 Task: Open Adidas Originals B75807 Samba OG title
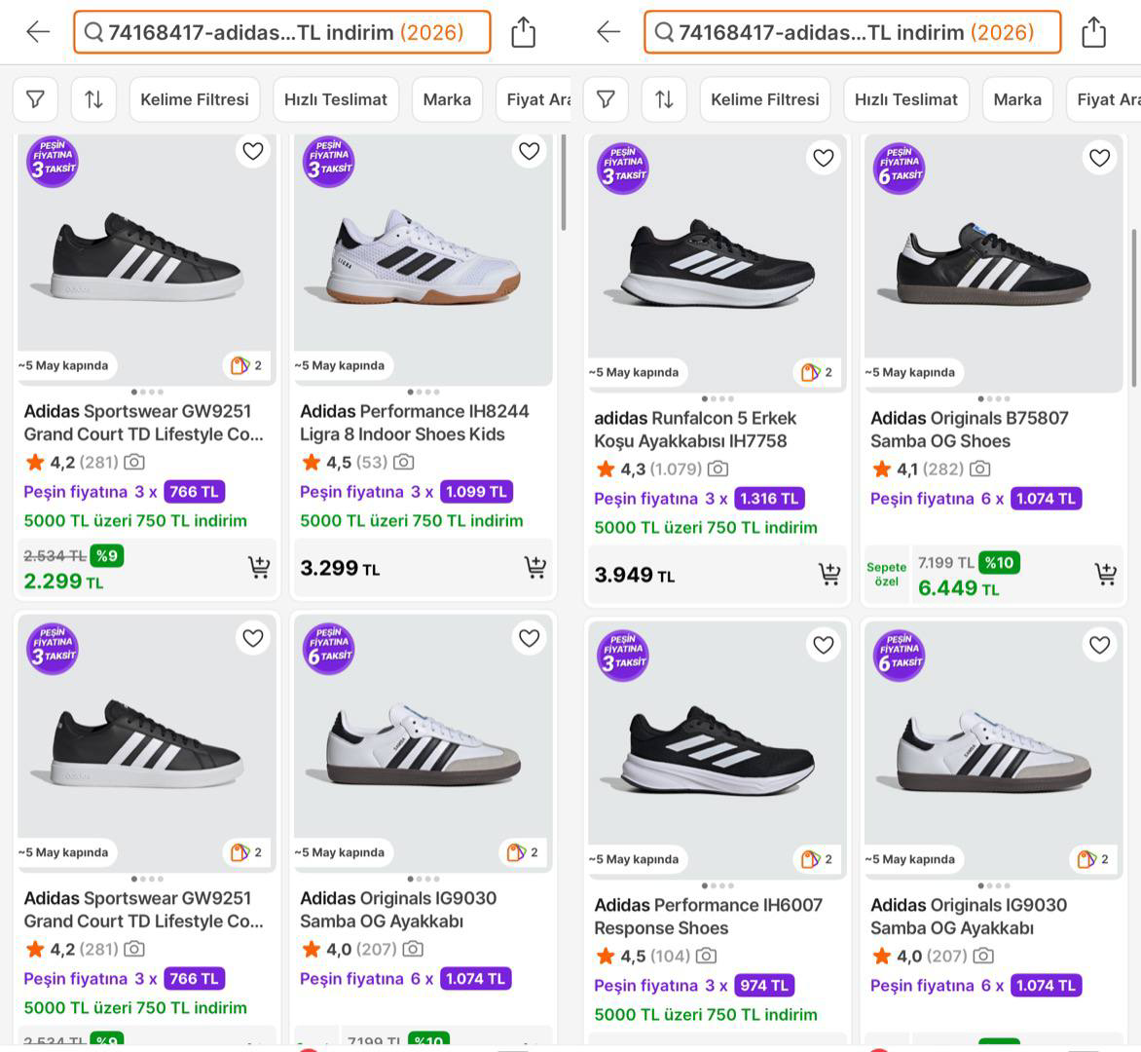pyautogui.click(x=969, y=429)
